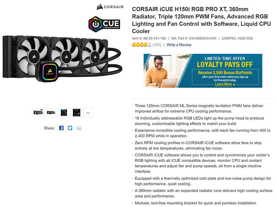Screen dimensions: 276x207
Task: Click the star rating icons
Action: (x=141, y=45)
